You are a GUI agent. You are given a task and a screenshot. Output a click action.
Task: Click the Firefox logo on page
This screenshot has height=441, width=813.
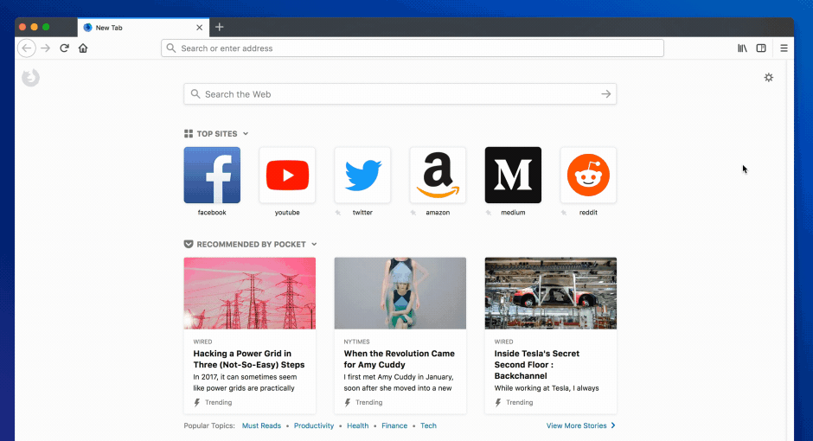point(30,78)
